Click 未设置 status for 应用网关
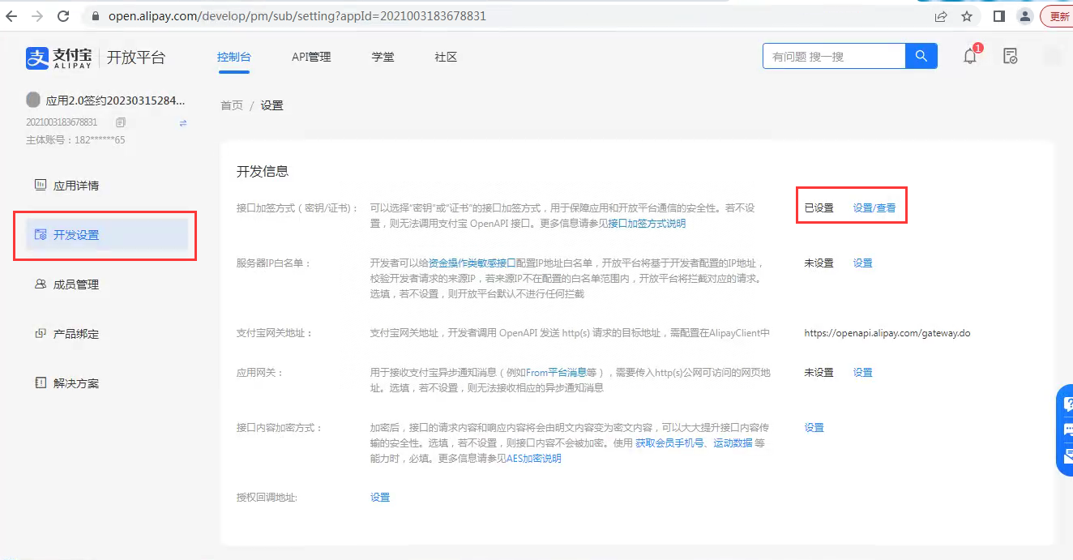 (819, 373)
